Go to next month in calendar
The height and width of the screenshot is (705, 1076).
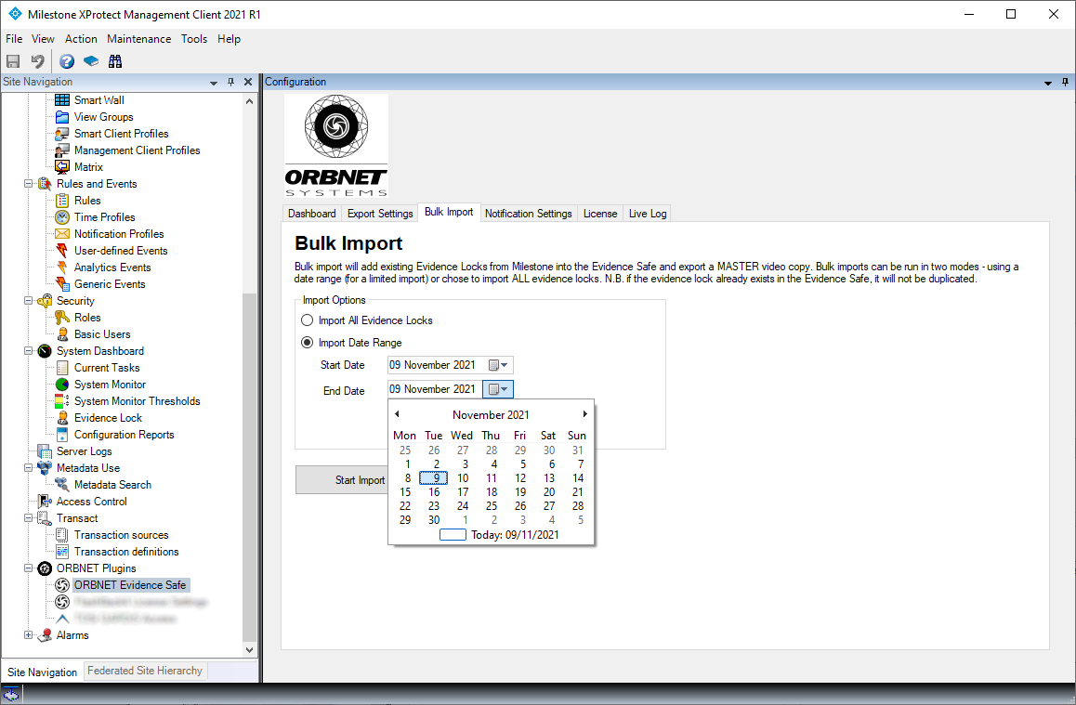click(584, 414)
